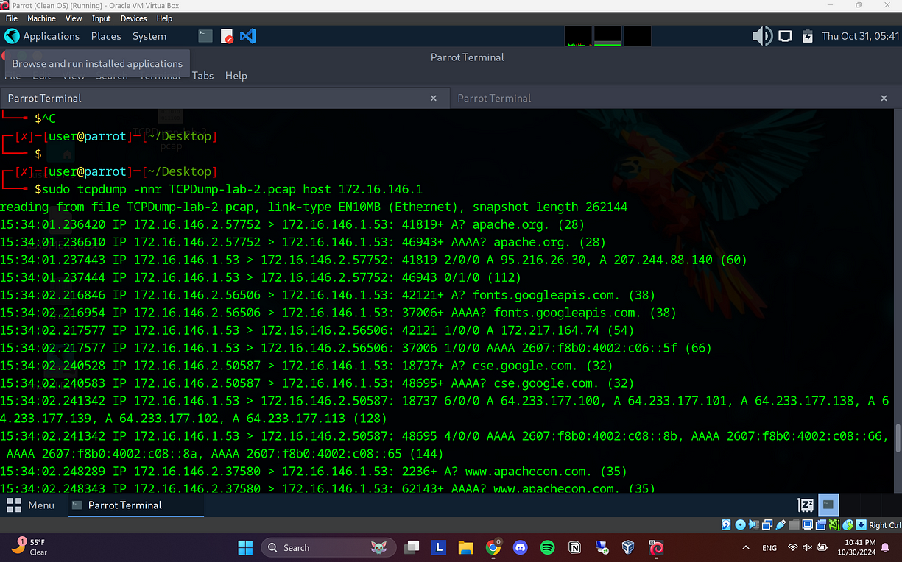Expand hidden icons in the Windows tray
This screenshot has height=562, width=902.
(x=746, y=547)
